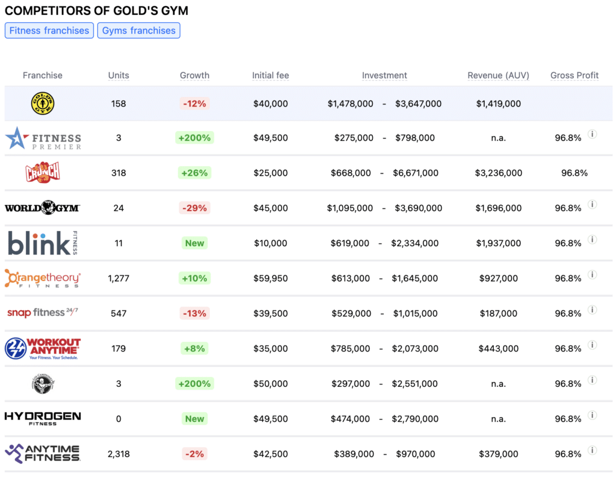Open the Workout Anytime logo
This screenshot has width=616, height=479.
click(x=43, y=348)
